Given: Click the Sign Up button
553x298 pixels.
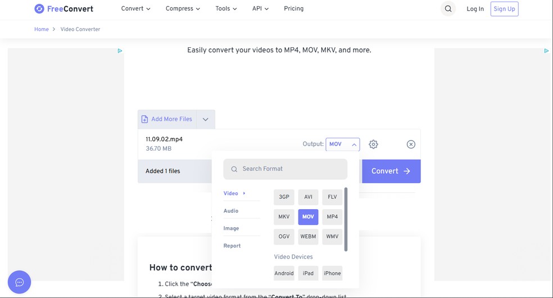Looking at the screenshot, I should pos(504,9).
